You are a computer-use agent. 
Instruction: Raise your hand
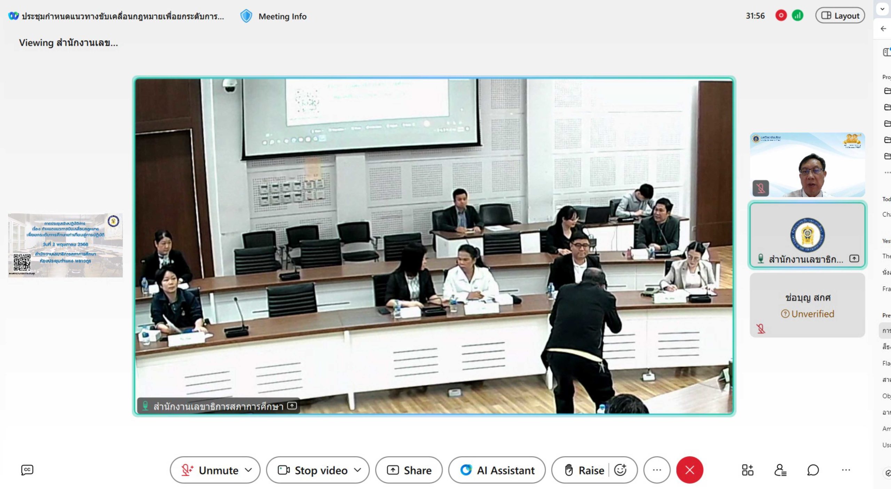(584, 470)
